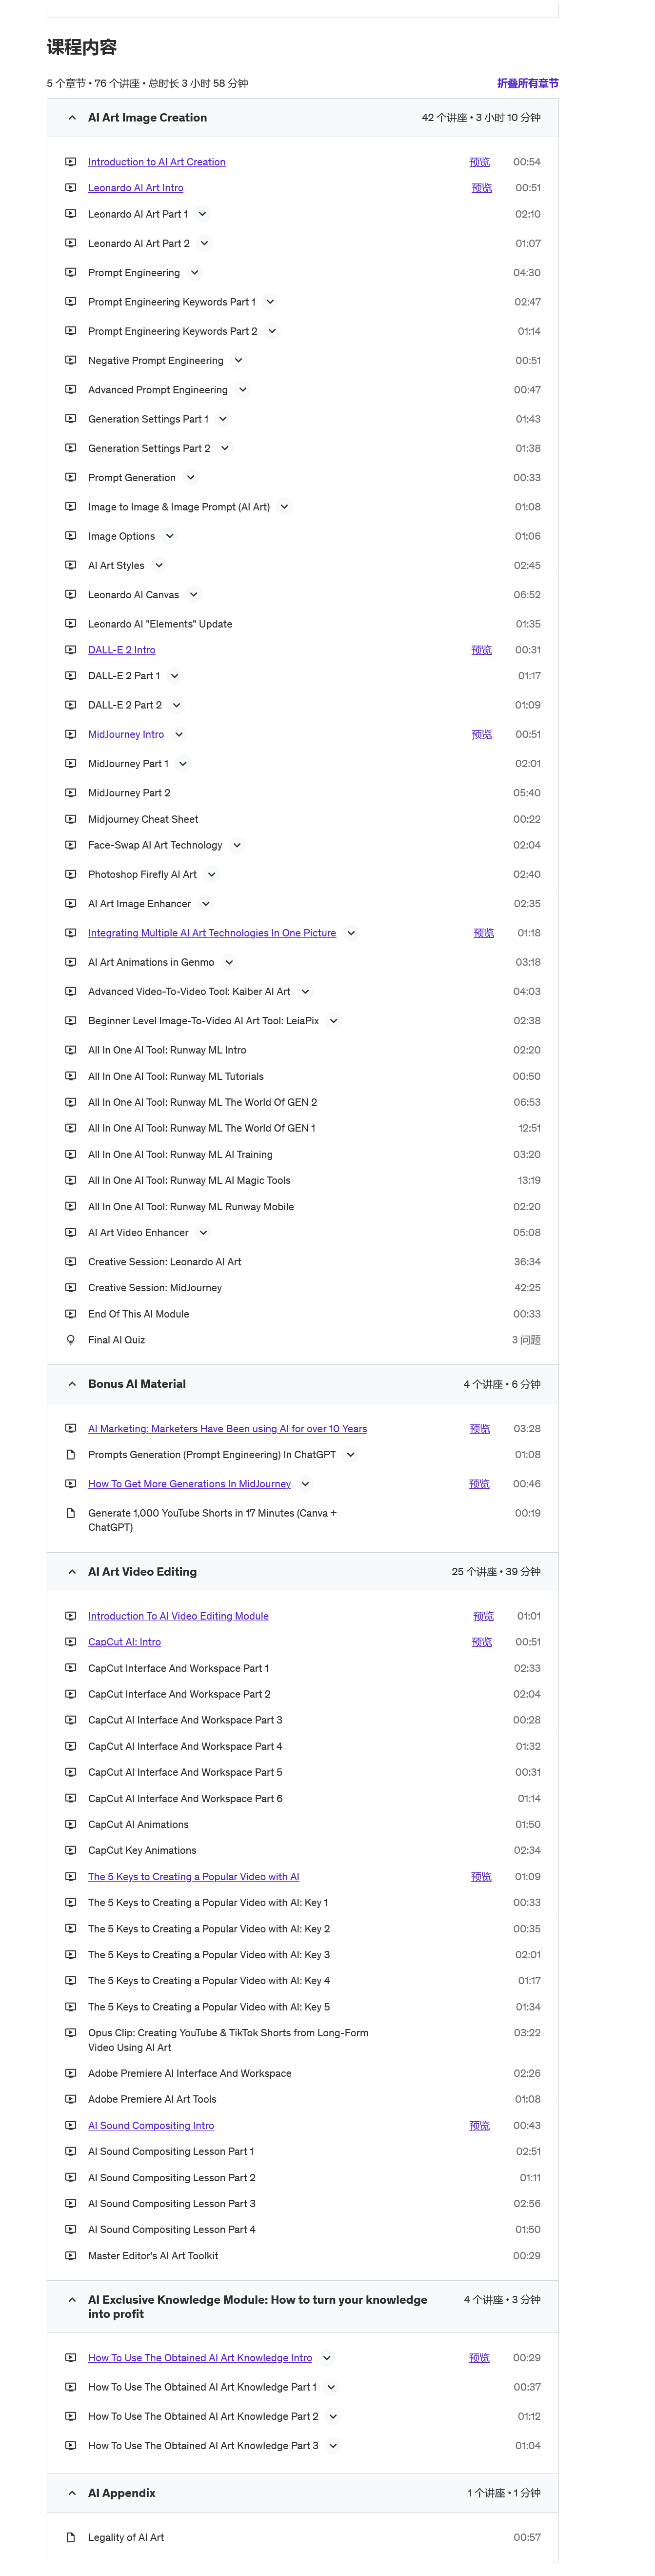The image size is (655, 2576).
Task: Click the video icon beside Leonardo AI "Elements" Update
Action: (x=71, y=624)
